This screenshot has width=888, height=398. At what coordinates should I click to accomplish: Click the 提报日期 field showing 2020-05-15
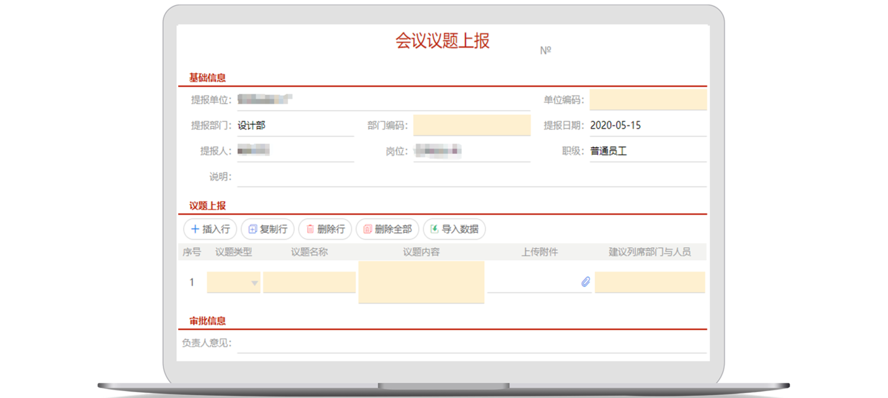click(x=646, y=125)
